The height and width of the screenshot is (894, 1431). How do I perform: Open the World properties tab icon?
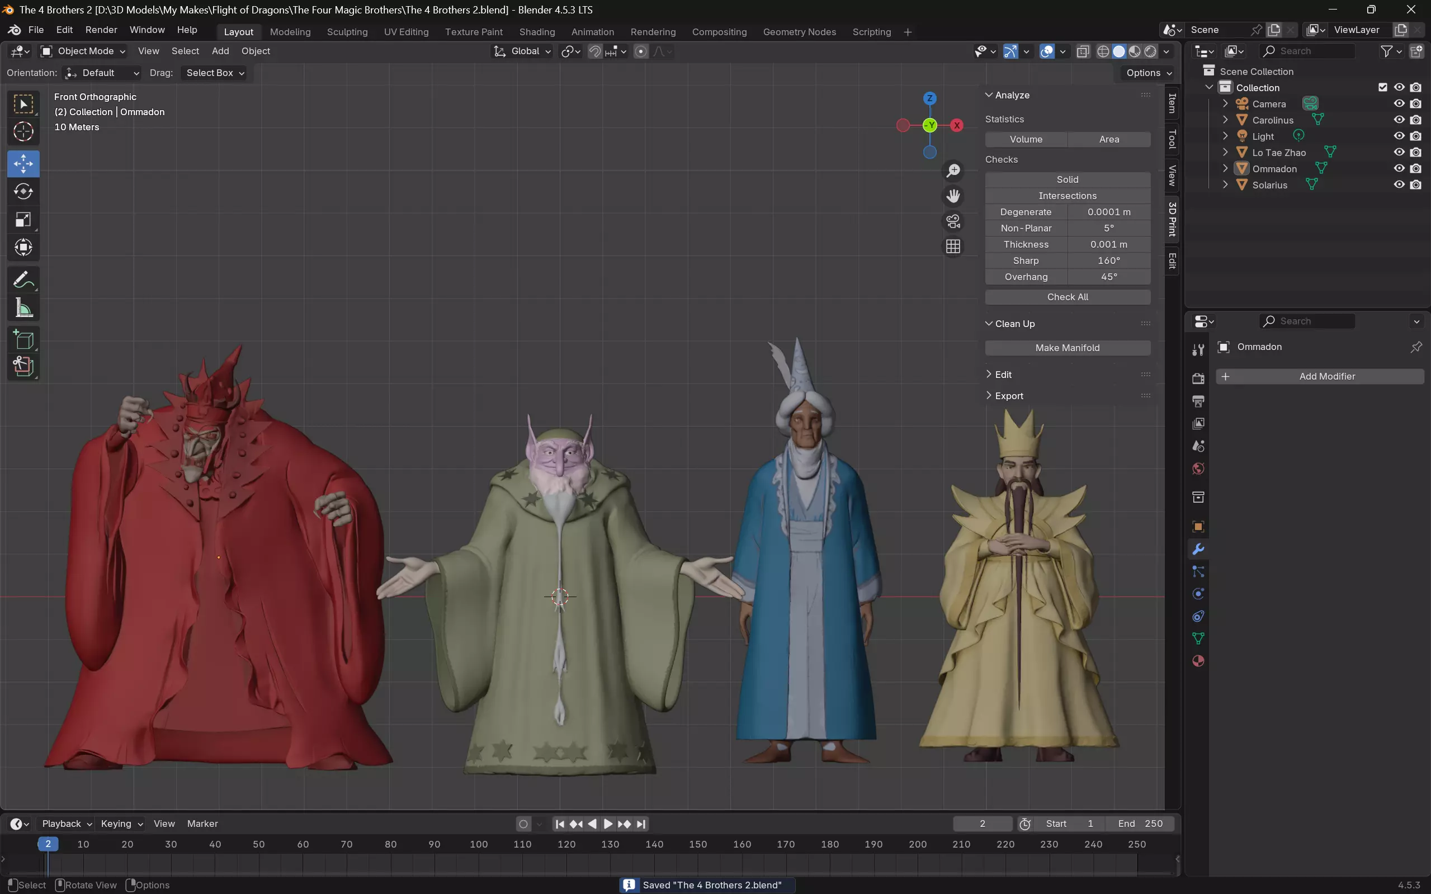click(1198, 469)
